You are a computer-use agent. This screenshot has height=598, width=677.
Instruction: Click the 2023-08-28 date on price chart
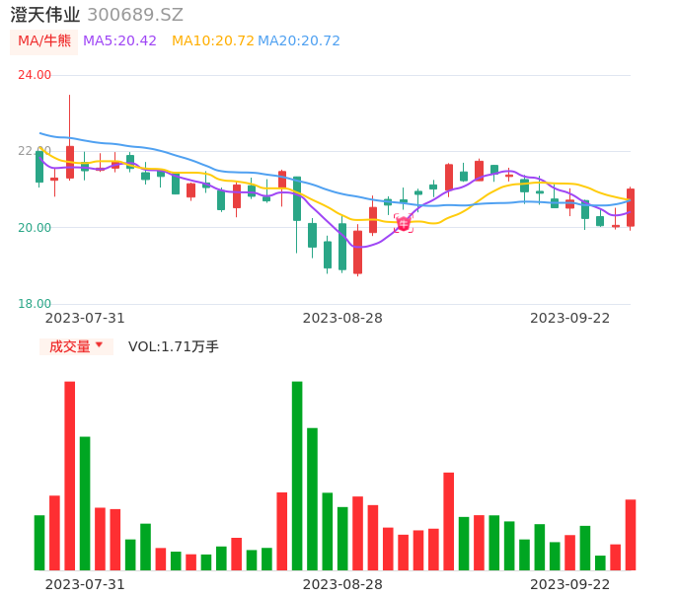click(x=342, y=318)
